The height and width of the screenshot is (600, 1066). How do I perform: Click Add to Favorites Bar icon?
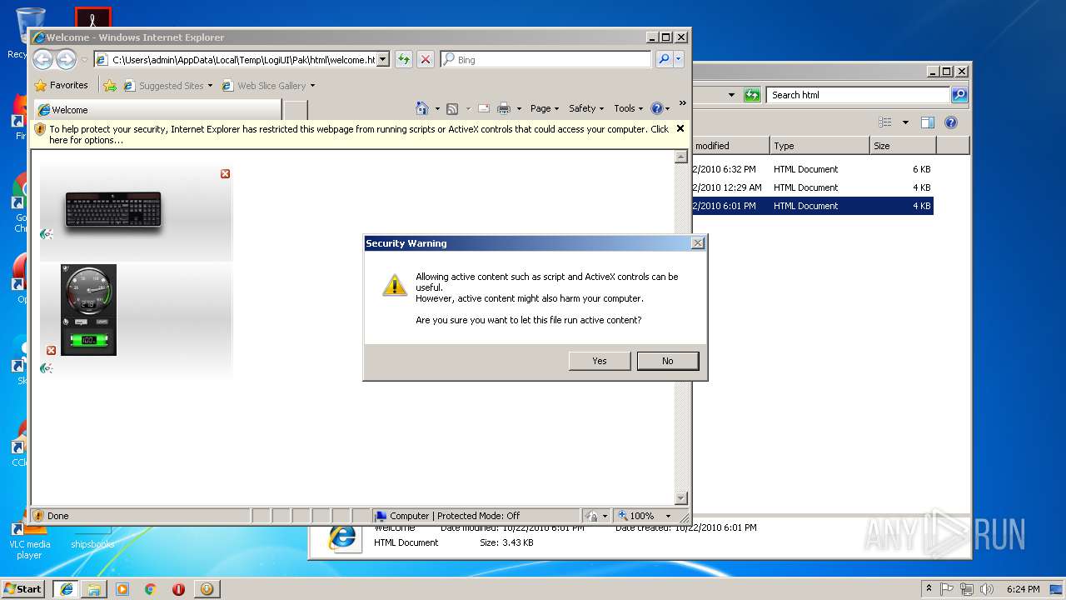tap(109, 85)
